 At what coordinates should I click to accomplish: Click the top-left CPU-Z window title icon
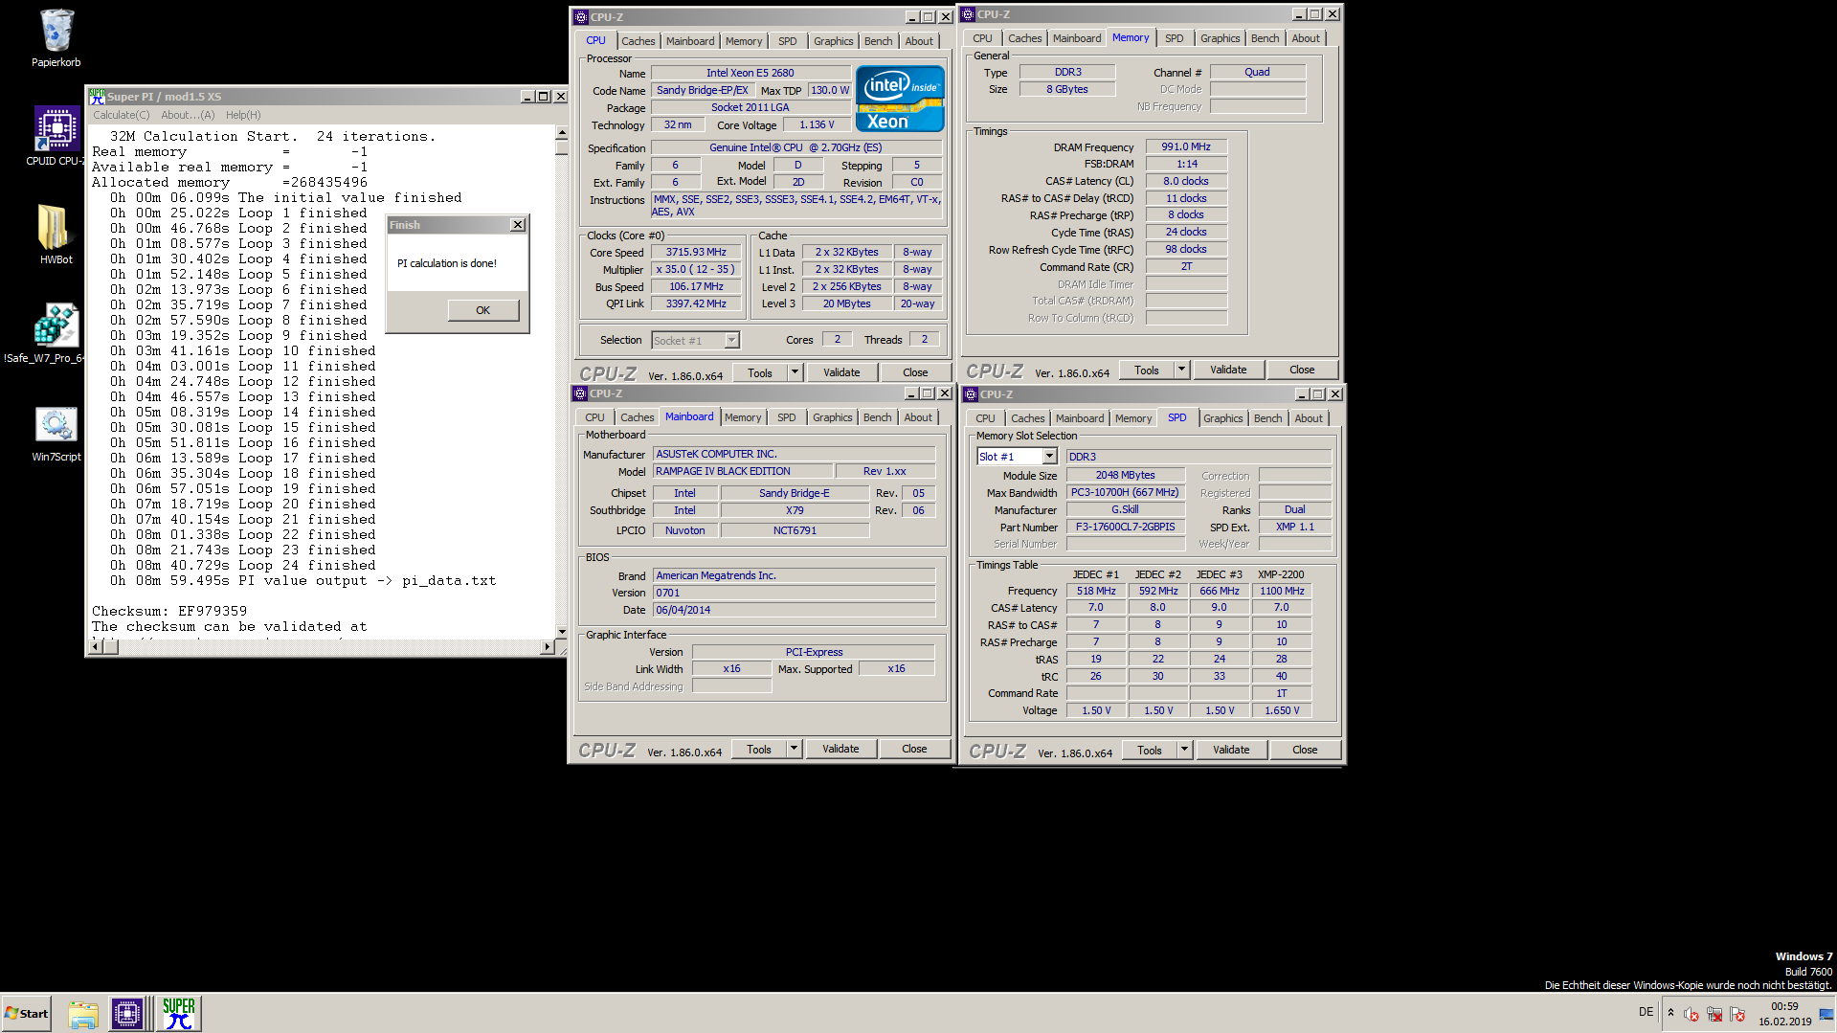tap(581, 17)
